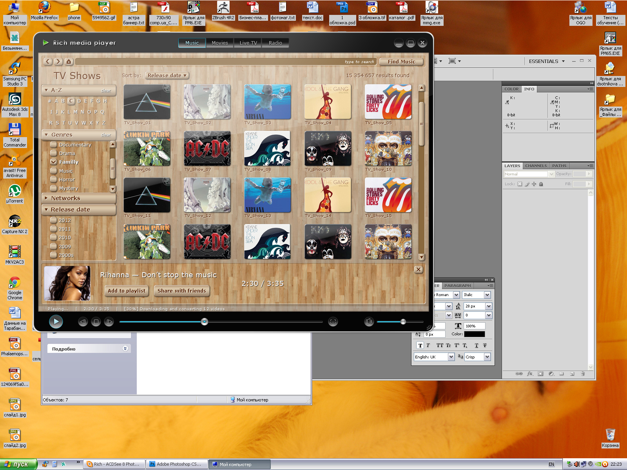Image resolution: width=627 pixels, height=470 pixels.
Task: Open the Sort by Release date dropdown
Action: click(167, 75)
